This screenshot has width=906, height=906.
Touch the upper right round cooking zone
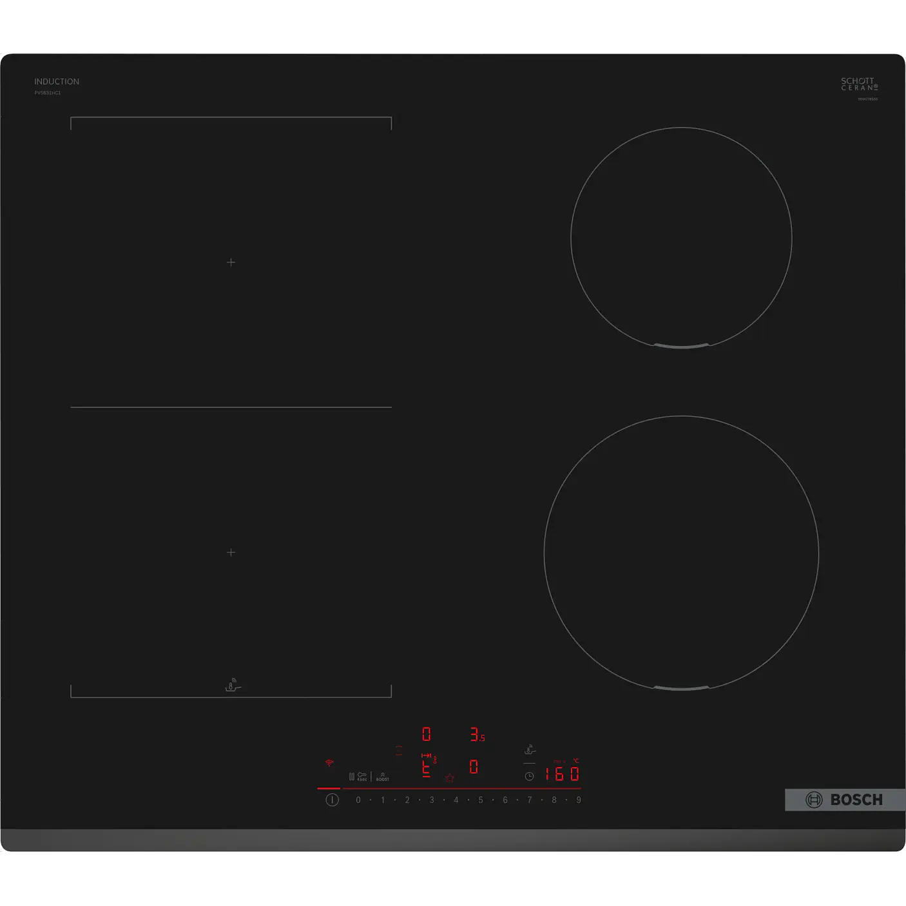click(x=681, y=238)
